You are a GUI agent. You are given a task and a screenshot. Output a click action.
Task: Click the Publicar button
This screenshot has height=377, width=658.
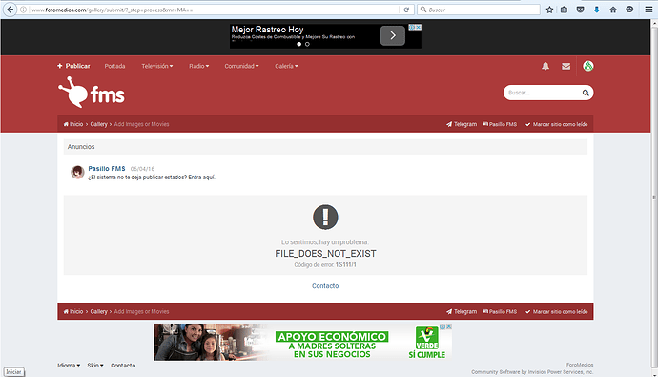73,66
